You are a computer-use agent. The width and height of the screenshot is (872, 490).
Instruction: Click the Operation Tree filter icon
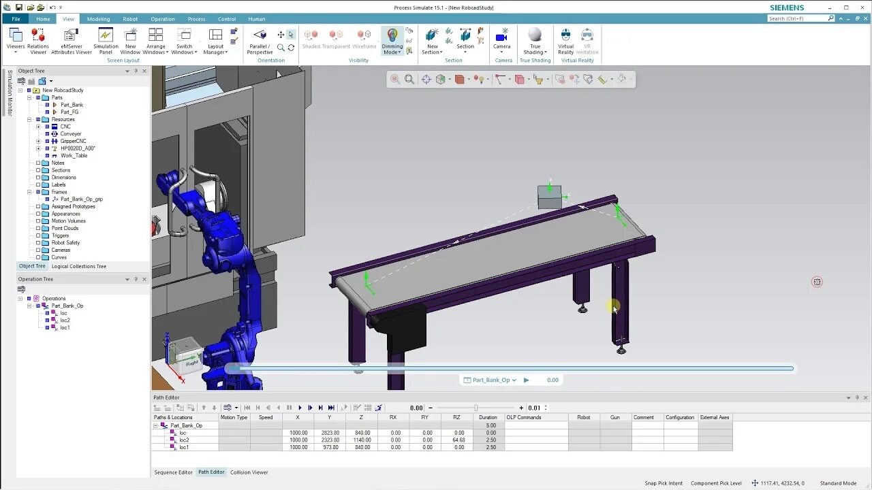coord(22,289)
